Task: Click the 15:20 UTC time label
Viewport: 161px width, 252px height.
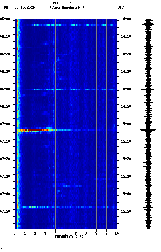Action: point(126,159)
